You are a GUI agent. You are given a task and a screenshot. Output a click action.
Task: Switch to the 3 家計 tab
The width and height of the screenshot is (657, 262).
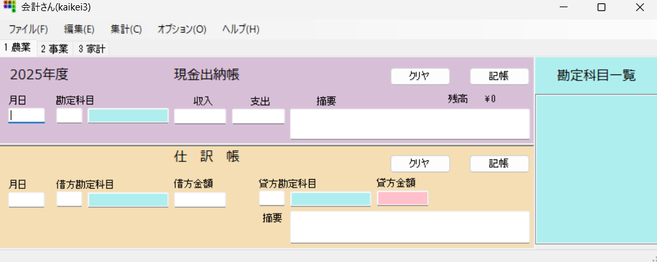[91, 48]
